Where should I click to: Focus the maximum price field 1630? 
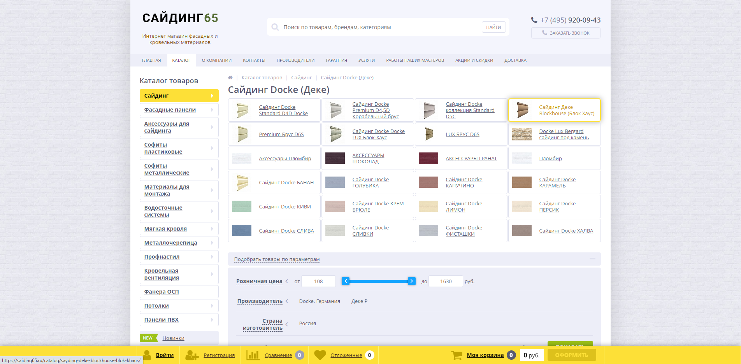pyautogui.click(x=446, y=281)
